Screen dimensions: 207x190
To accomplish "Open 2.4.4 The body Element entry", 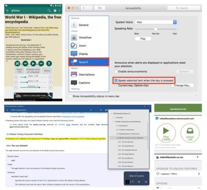I will [x=126, y=154].
